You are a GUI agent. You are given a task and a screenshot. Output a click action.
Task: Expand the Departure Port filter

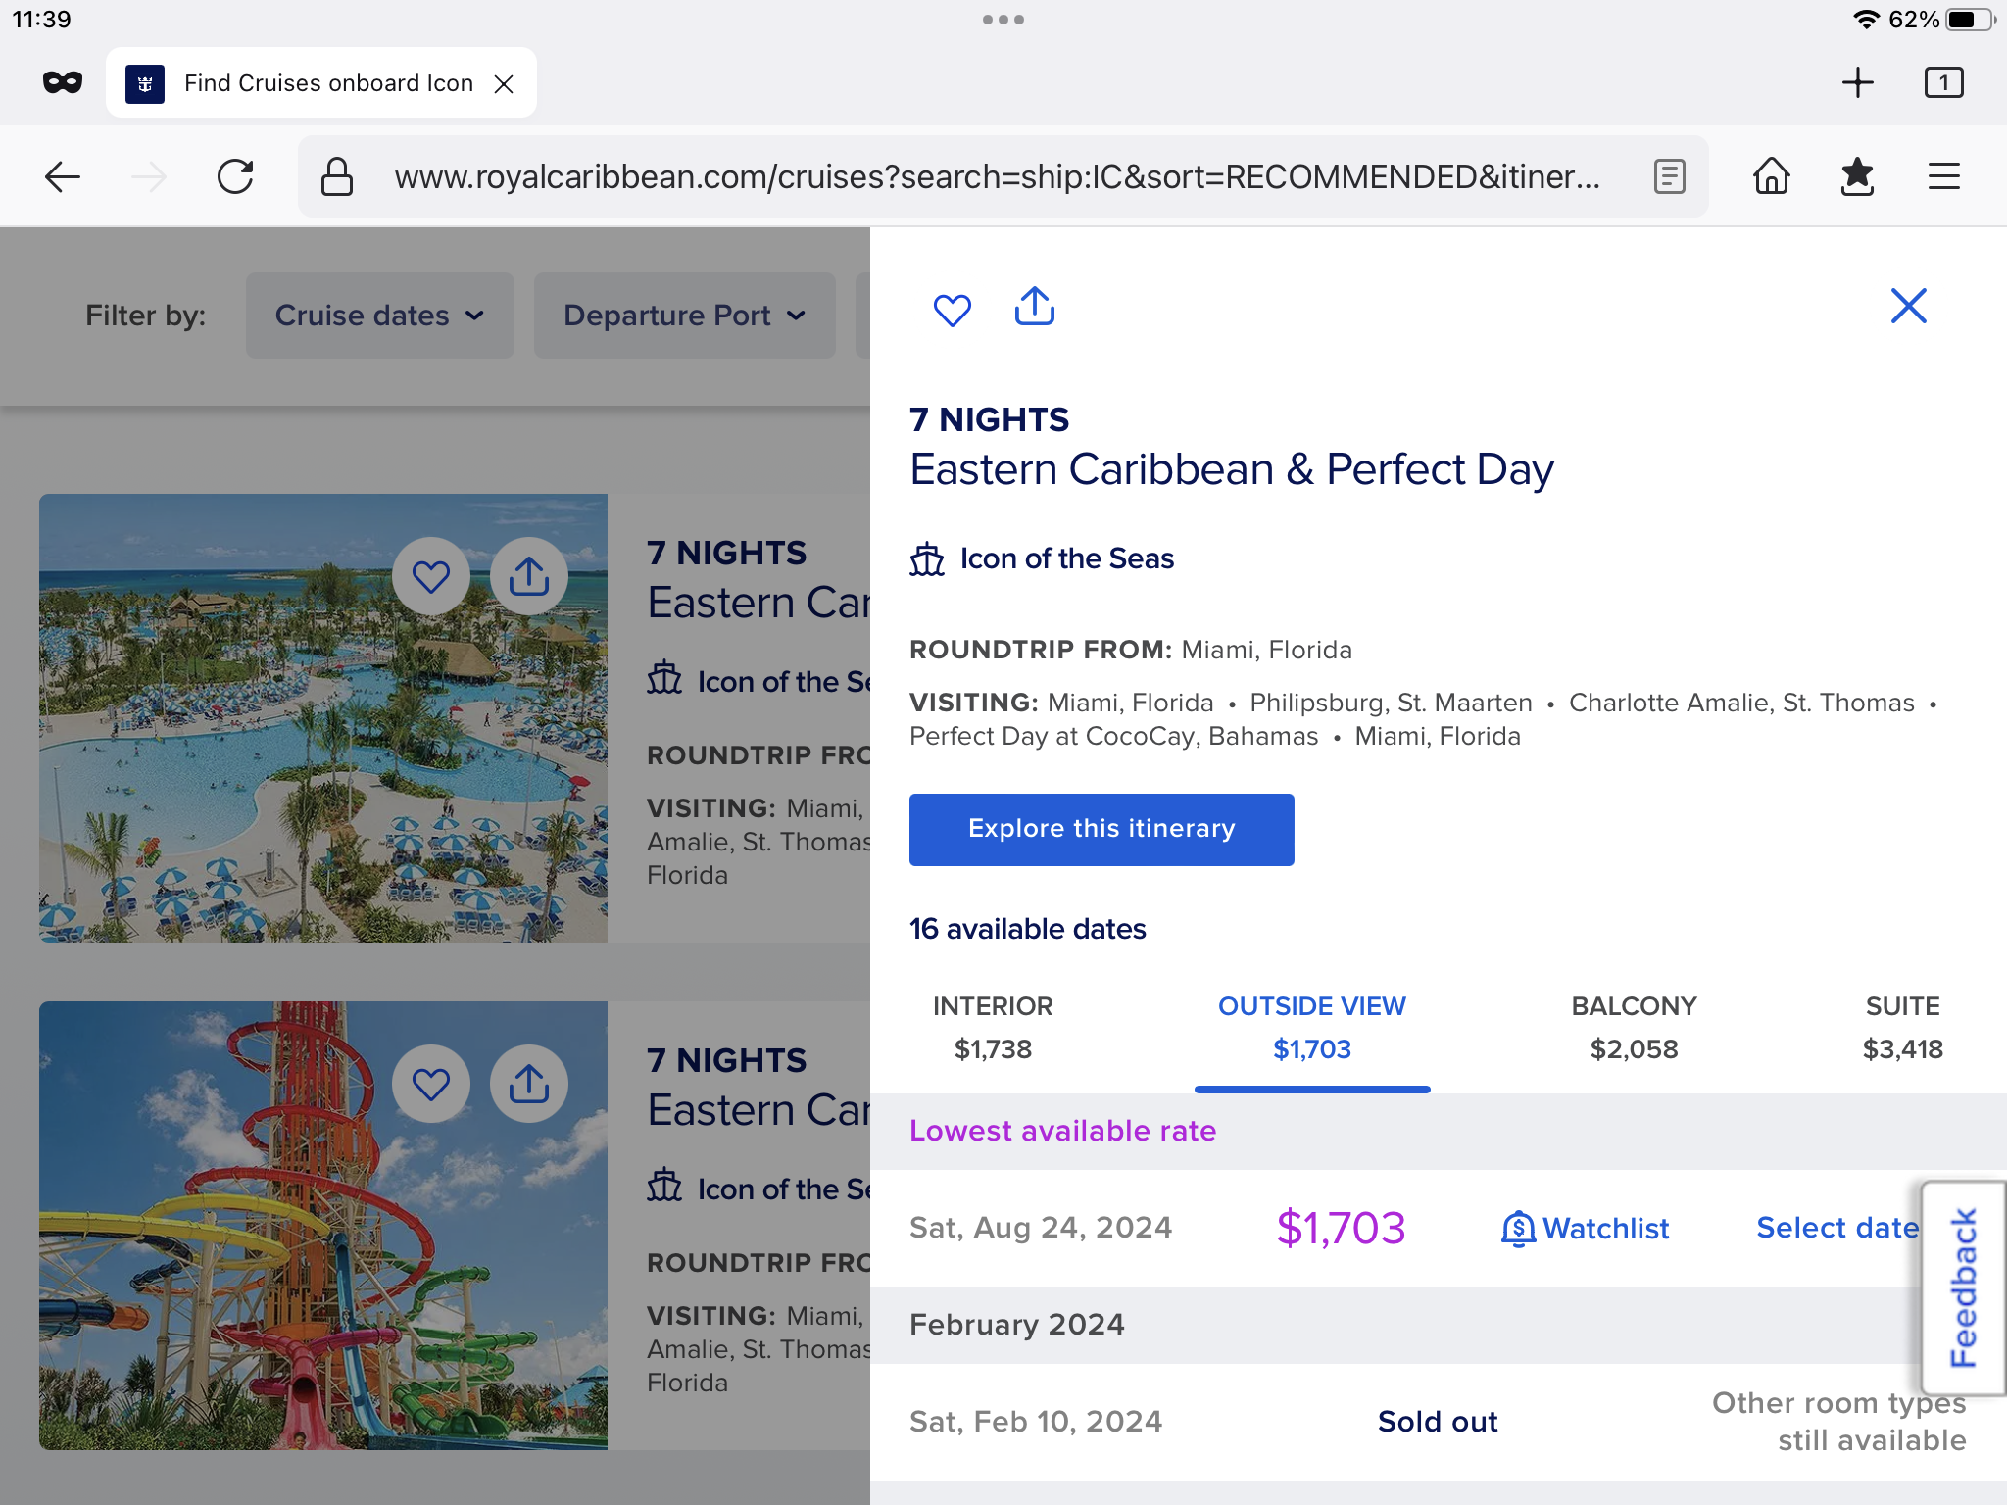click(x=685, y=316)
